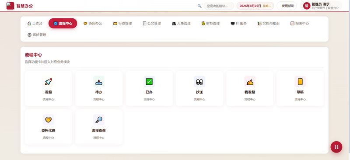Click the monitor icon beside IT 服务
This screenshot has width=350, height=160.
(x=233, y=24)
